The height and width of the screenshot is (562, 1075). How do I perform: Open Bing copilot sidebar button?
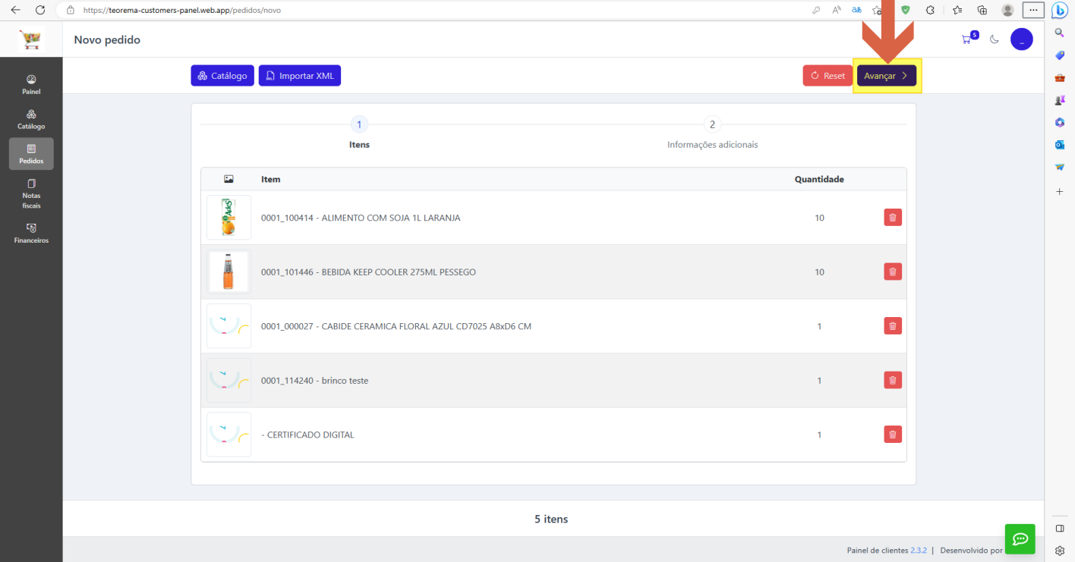coord(1060,11)
